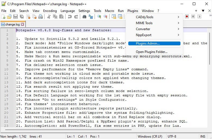Click the Save All icon
Screen dimensions: 212x139
pos(22,17)
